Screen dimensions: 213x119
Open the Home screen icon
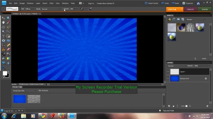198,3
